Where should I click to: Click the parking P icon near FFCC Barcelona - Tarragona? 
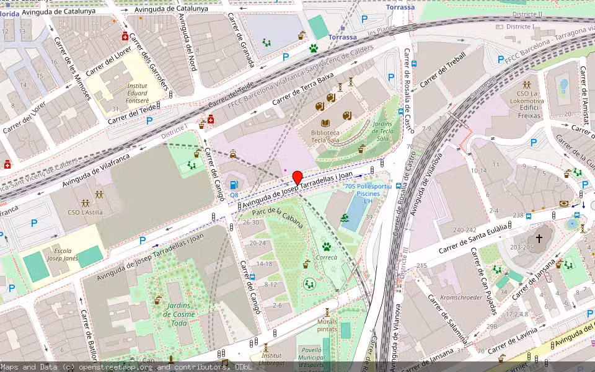[x=501, y=60]
